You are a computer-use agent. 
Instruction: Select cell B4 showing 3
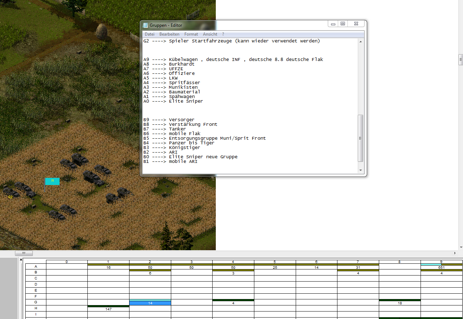click(233, 273)
